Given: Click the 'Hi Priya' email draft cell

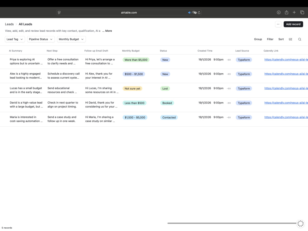Looking at the screenshot, I should 100,62.
